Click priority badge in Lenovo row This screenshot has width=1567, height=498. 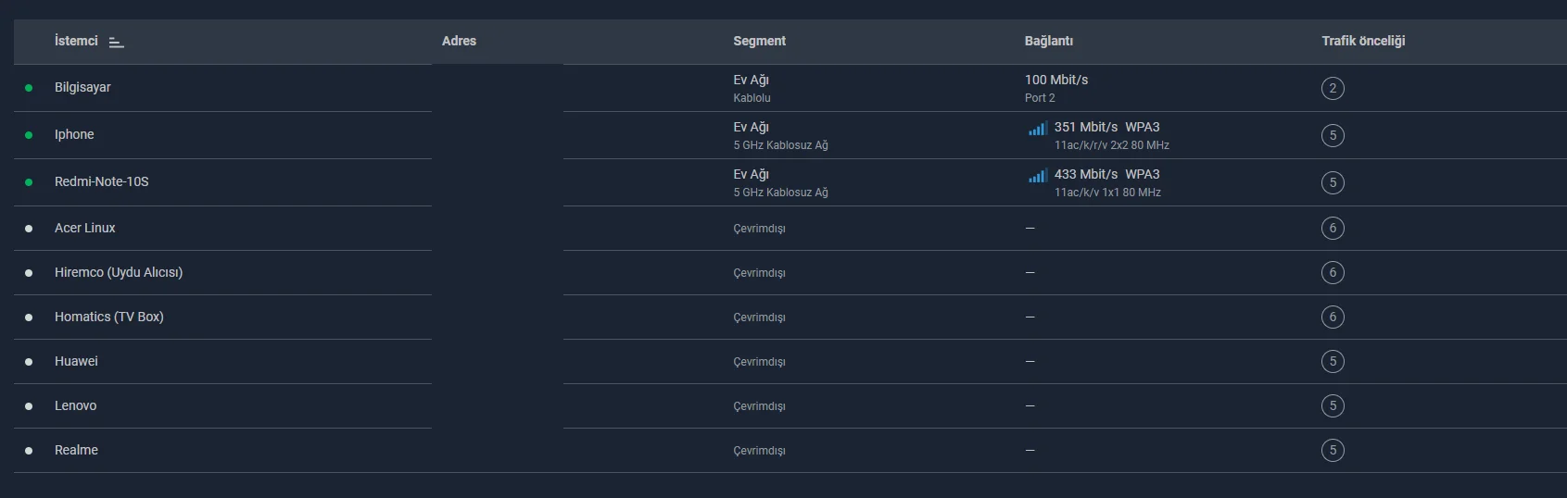pyautogui.click(x=1333, y=406)
